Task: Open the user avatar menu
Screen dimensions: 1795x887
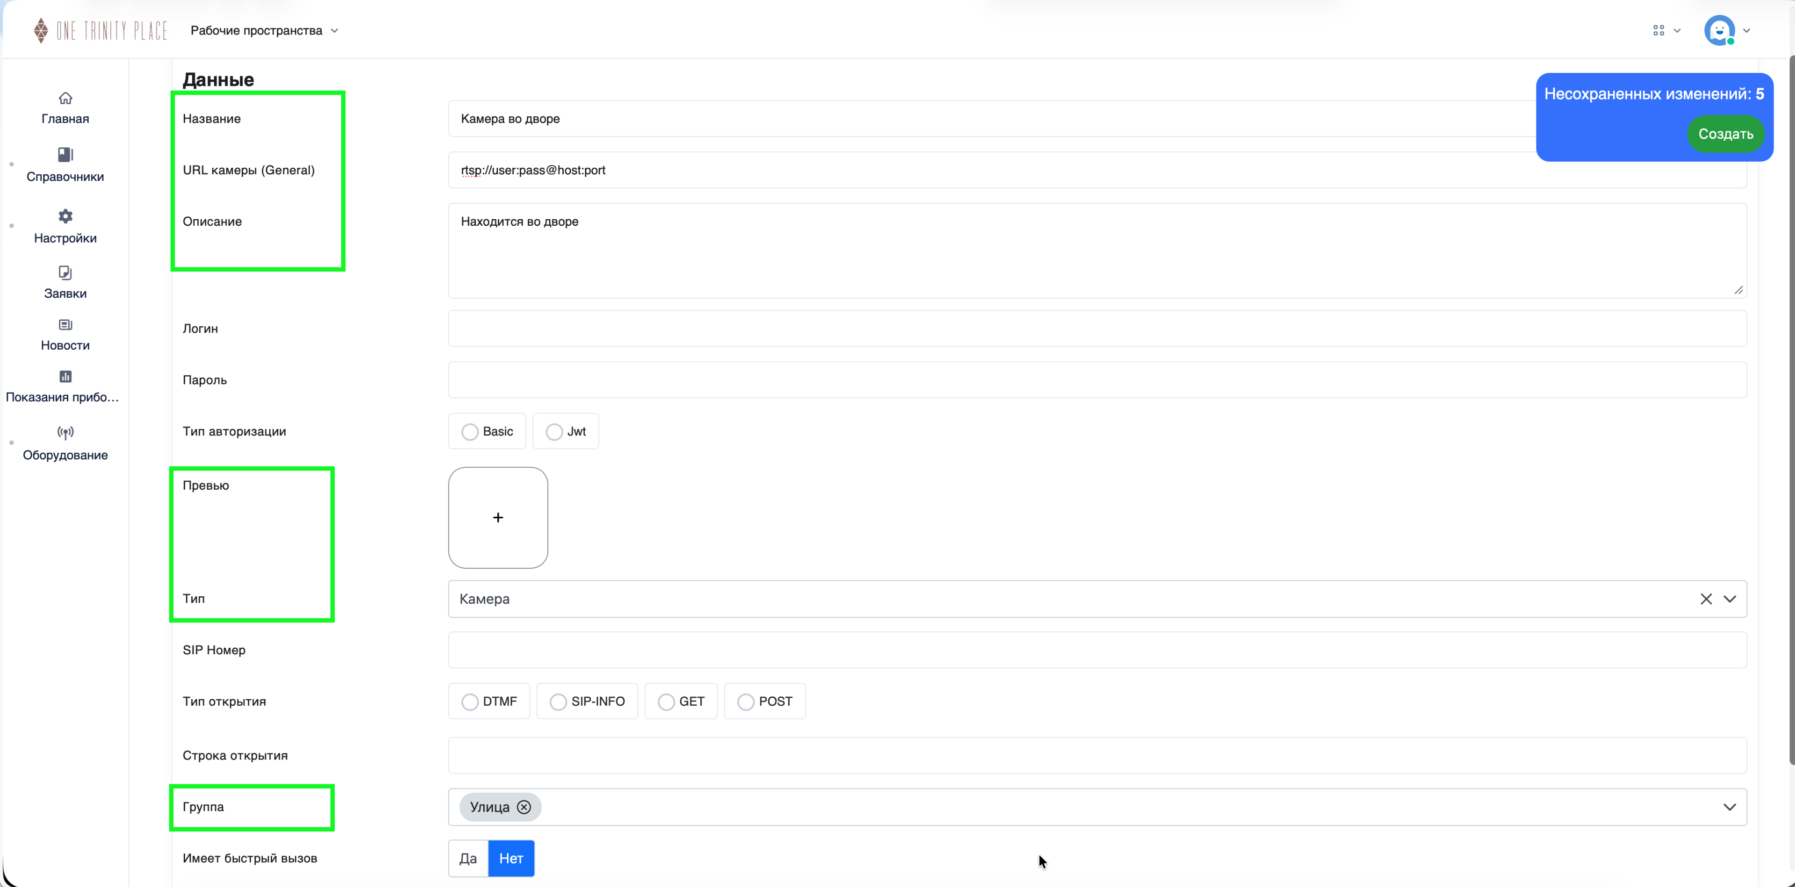Action: coord(1720,31)
